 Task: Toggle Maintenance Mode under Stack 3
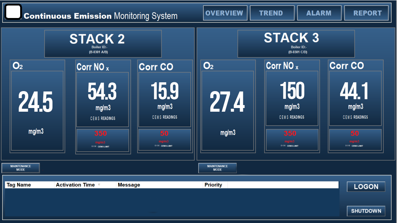click(217, 168)
